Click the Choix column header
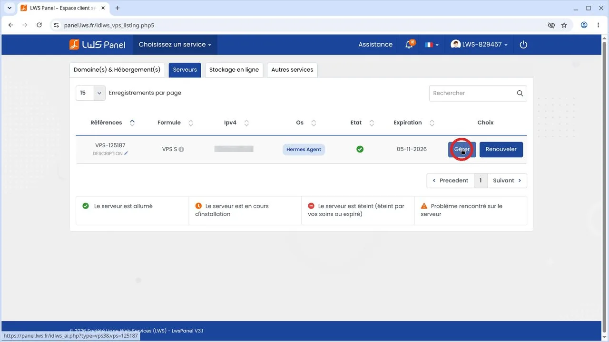Image resolution: width=609 pixels, height=342 pixels. click(485, 123)
